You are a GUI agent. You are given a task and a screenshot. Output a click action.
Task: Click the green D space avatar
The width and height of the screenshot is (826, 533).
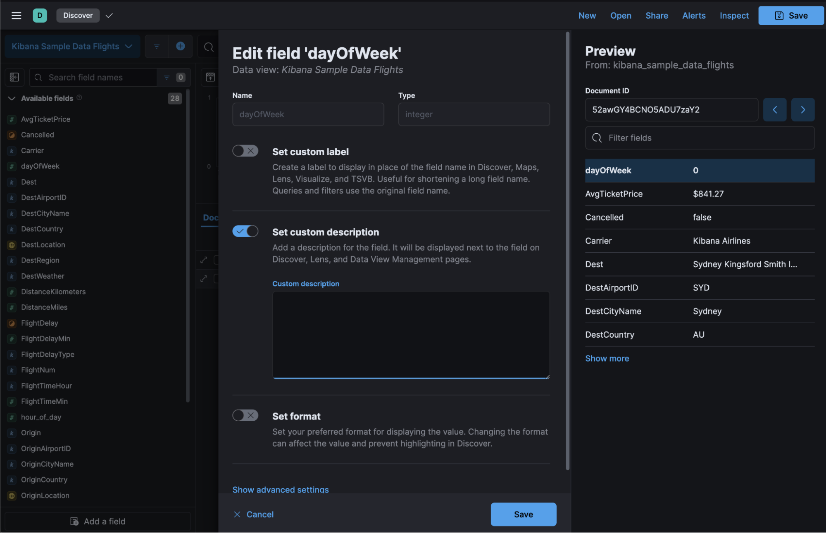tap(40, 15)
